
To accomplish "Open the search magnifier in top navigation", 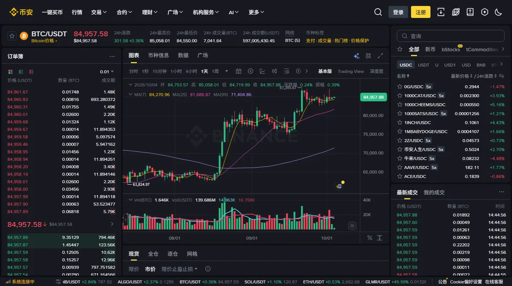I will click(378, 12).
